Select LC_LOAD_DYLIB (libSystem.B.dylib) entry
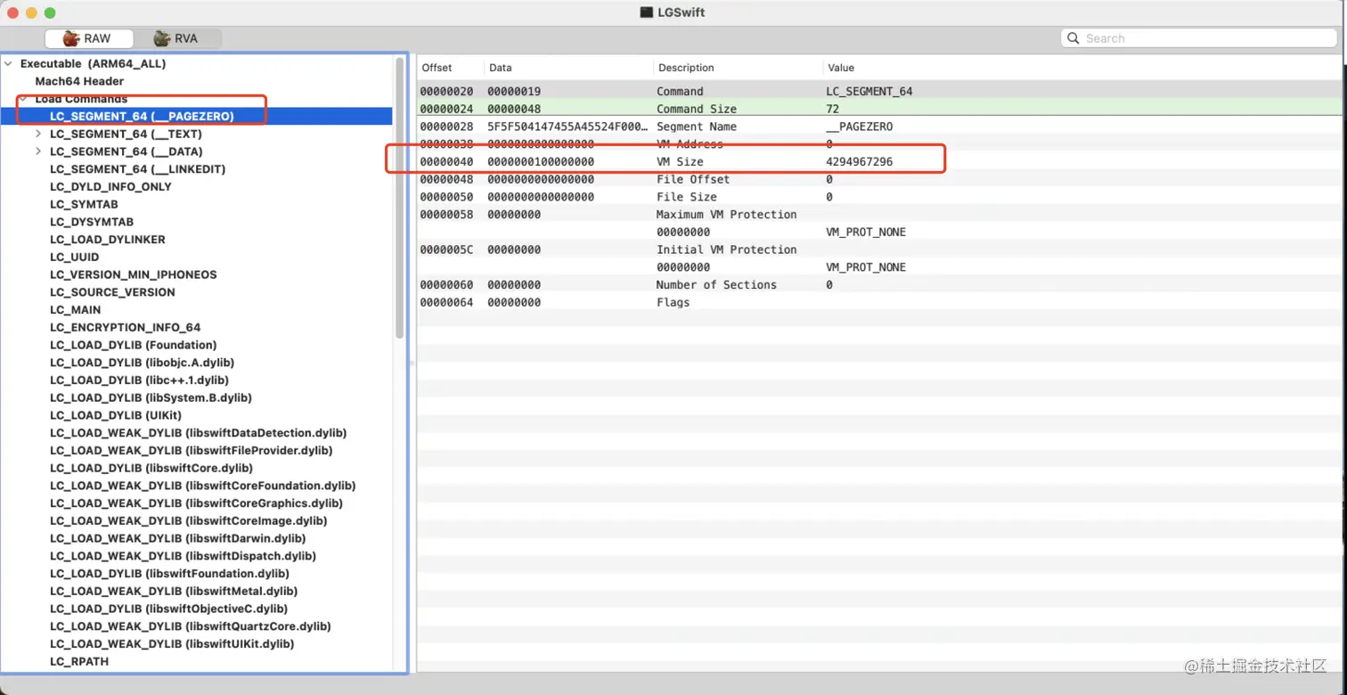Screen dimensions: 1347x695 151,397
